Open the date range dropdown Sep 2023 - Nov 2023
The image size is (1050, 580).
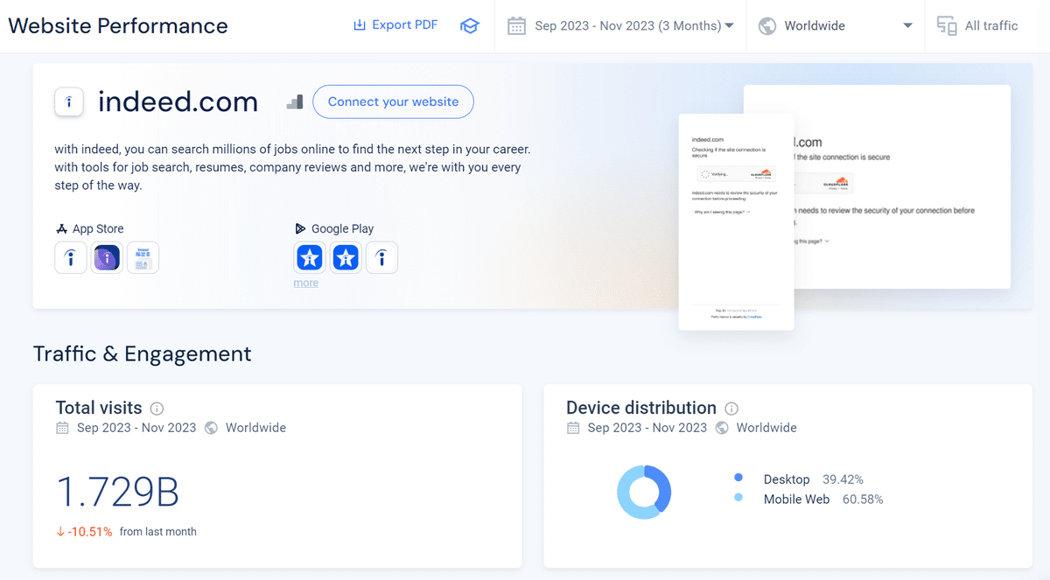620,26
